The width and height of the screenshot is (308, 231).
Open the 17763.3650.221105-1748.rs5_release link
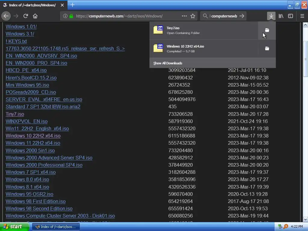point(65,48)
